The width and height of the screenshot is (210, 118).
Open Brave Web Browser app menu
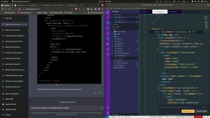click(21, 1)
